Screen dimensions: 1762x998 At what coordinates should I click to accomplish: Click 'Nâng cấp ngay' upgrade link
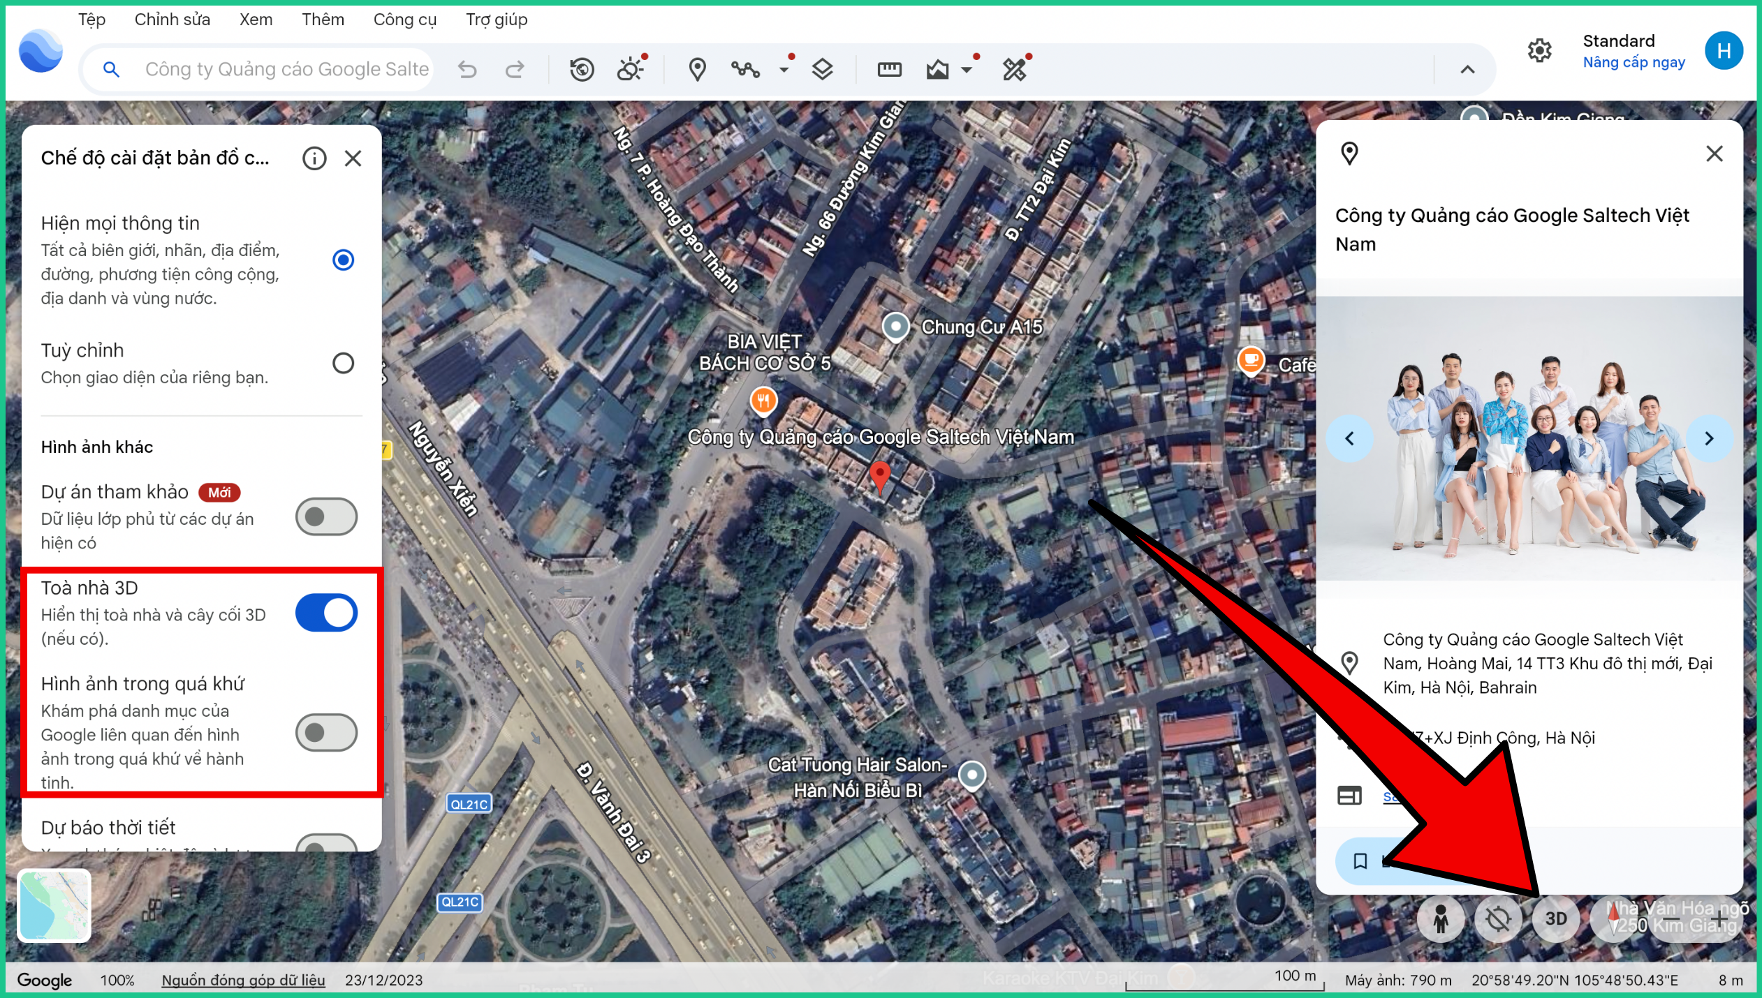pyautogui.click(x=1633, y=62)
